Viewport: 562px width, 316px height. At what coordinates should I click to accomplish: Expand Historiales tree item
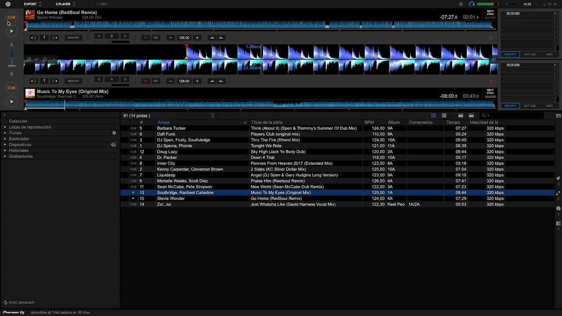click(x=5, y=151)
